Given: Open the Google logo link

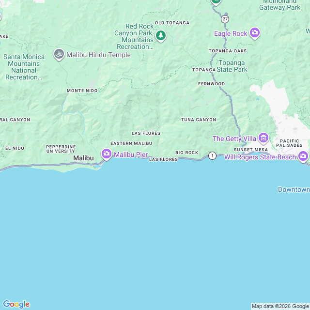Looking at the screenshot, I should pos(16,304).
